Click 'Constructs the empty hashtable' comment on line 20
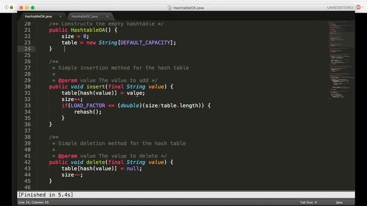Screen dimensions: 367x206 click(108, 24)
